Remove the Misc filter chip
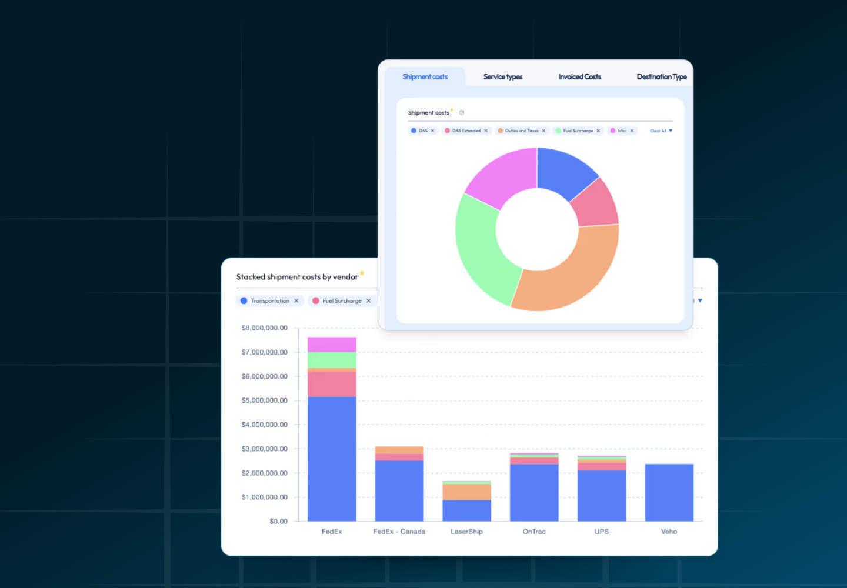This screenshot has height=588, width=847. coord(631,131)
